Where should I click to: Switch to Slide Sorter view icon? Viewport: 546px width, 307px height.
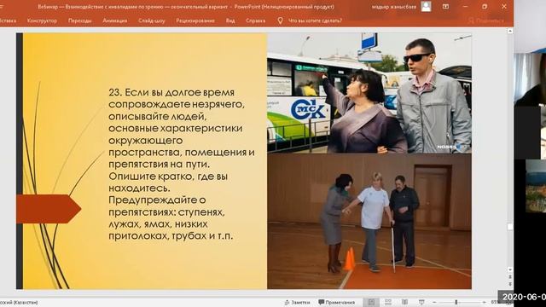(x=388, y=303)
